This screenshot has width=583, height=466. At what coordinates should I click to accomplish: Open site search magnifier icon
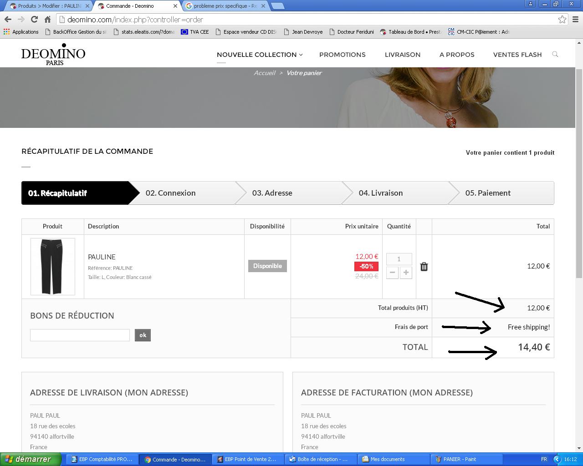tap(555, 54)
